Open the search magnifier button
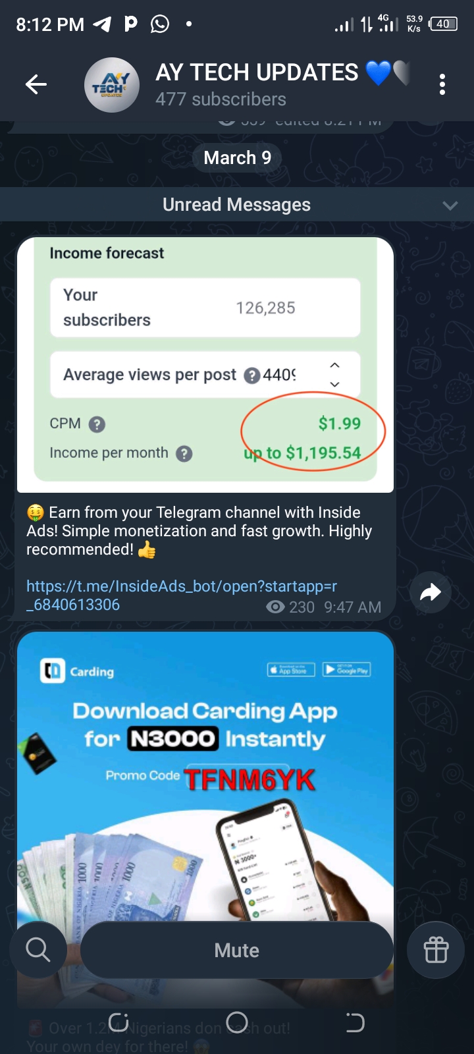The height and width of the screenshot is (1054, 474). pyautogui.click(x=38, y=949)
